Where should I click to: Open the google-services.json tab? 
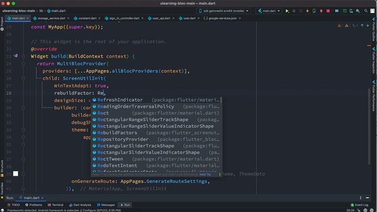(222, 18)
